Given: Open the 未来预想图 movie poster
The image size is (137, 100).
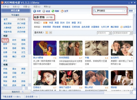Looking at the screenshot, I should click(71, 48).
